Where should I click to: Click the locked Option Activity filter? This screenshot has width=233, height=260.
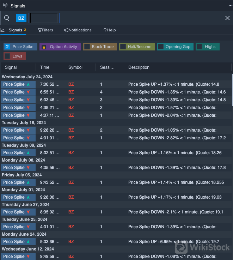[60, 47]
